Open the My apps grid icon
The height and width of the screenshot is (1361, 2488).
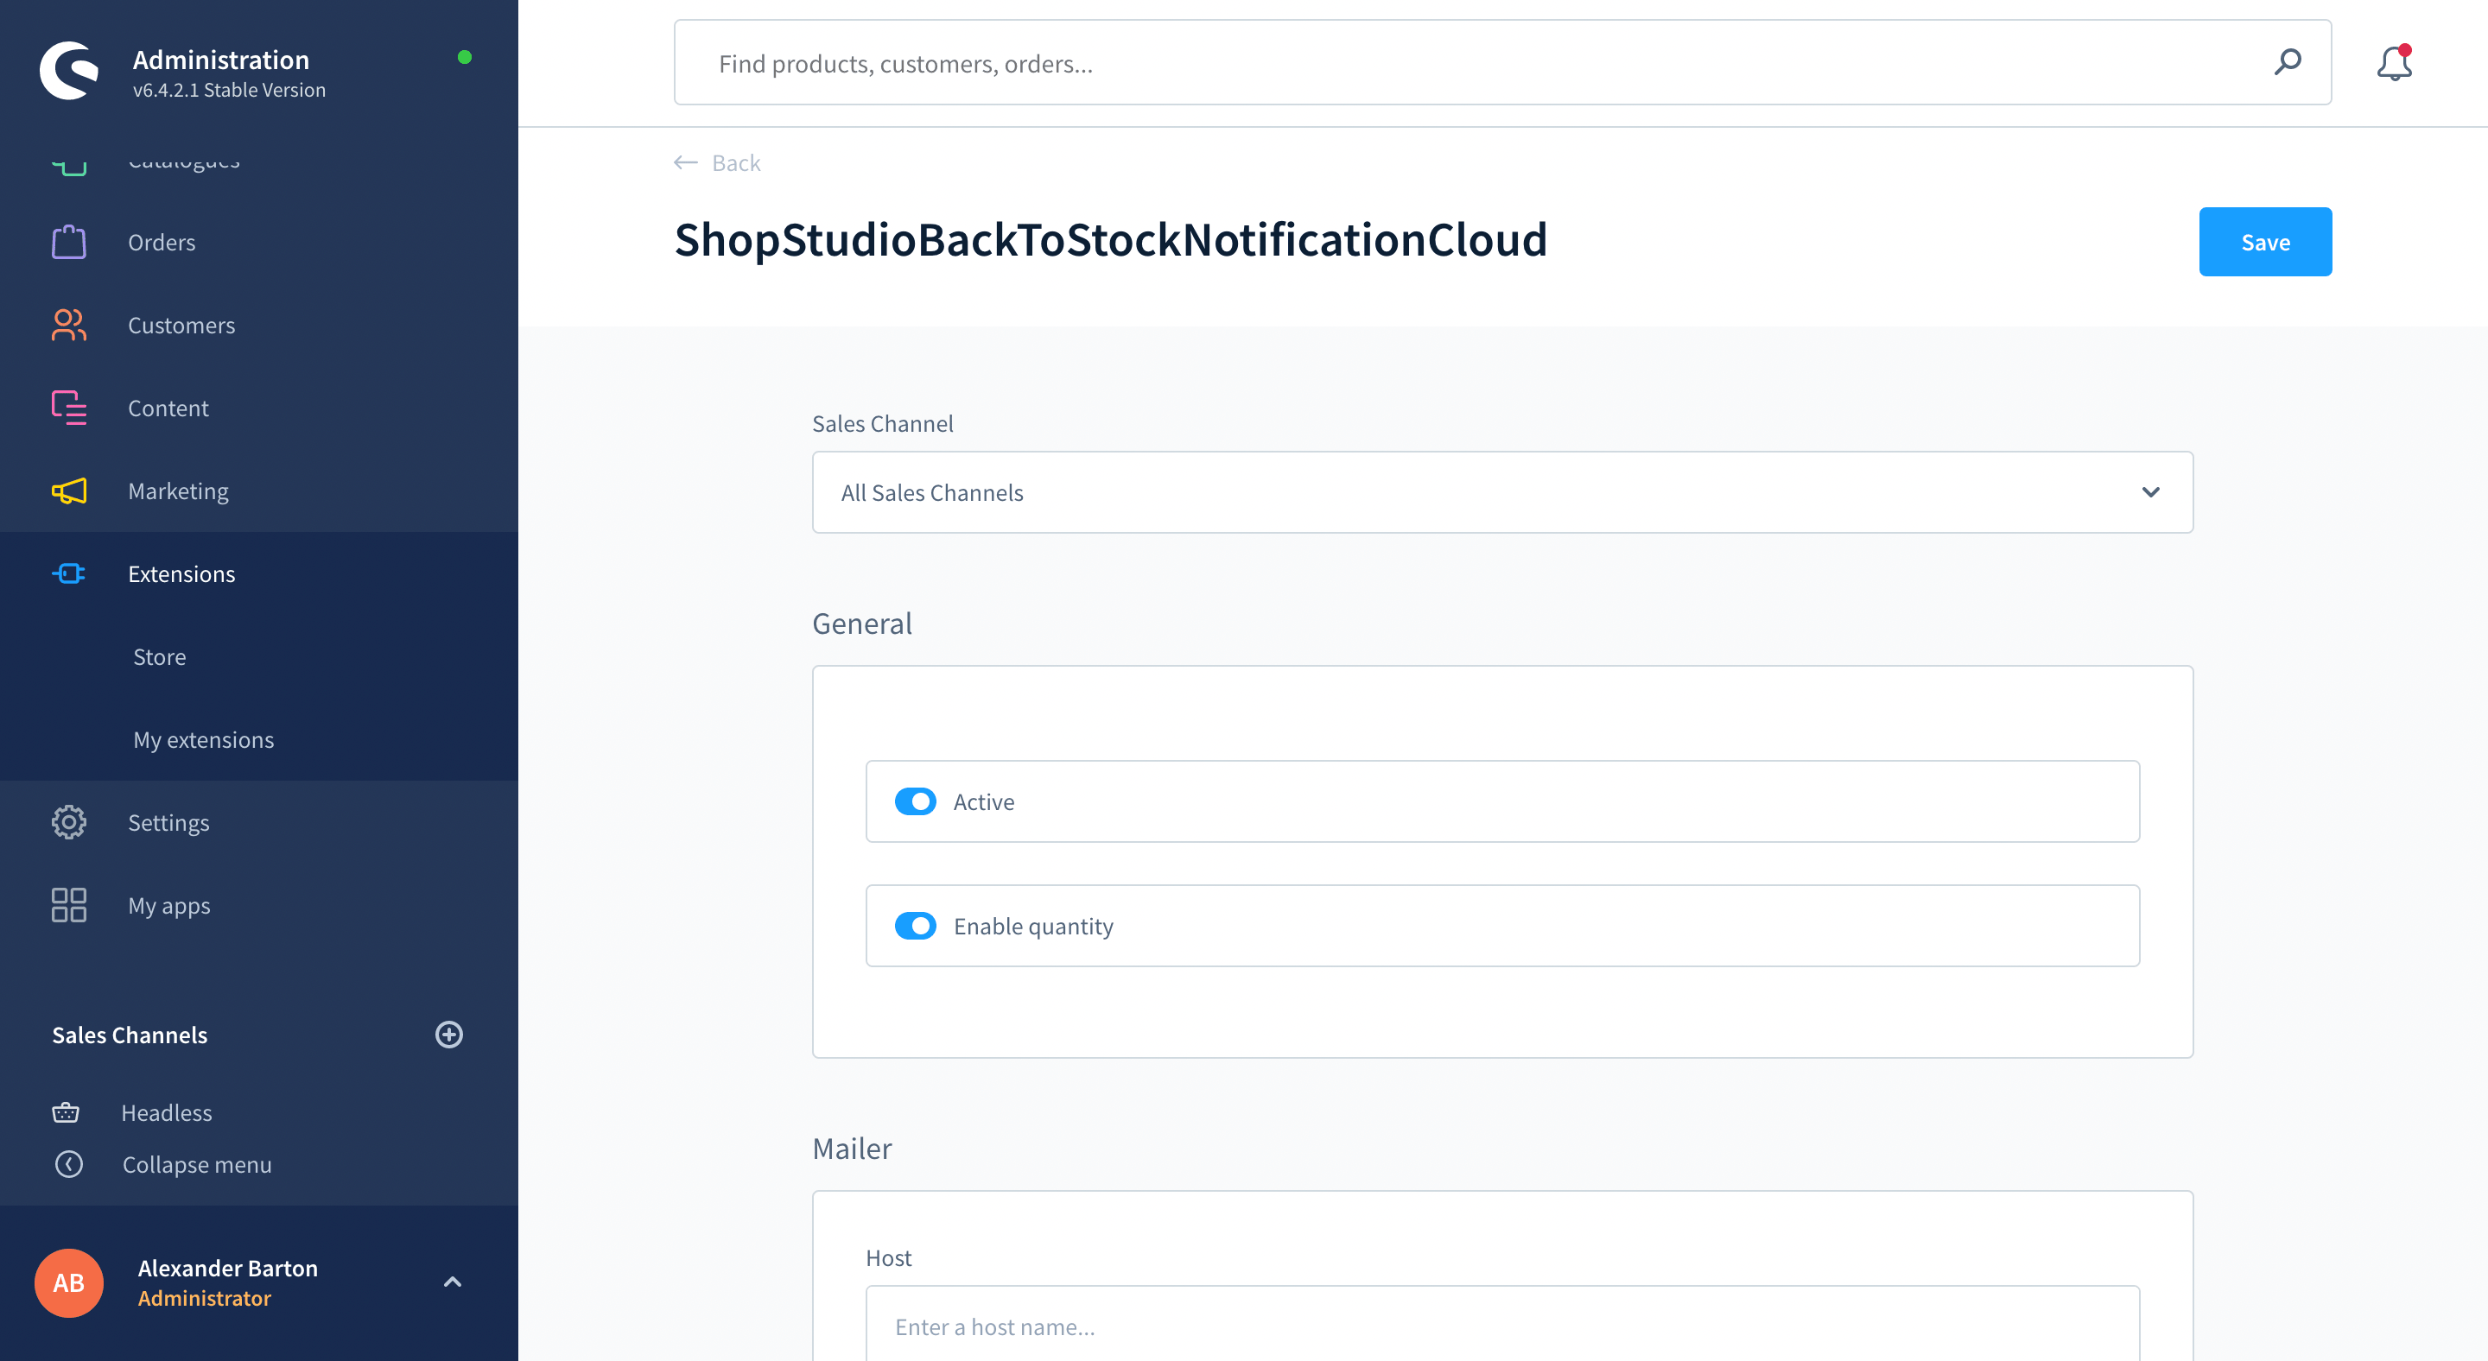pos(68,905)
